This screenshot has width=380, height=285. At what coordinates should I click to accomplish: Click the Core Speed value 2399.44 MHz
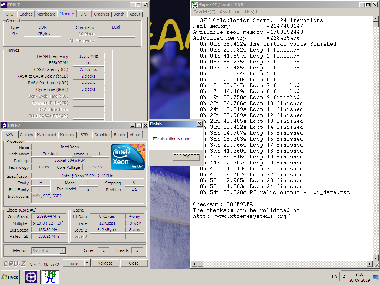click(x=49, y=216)
